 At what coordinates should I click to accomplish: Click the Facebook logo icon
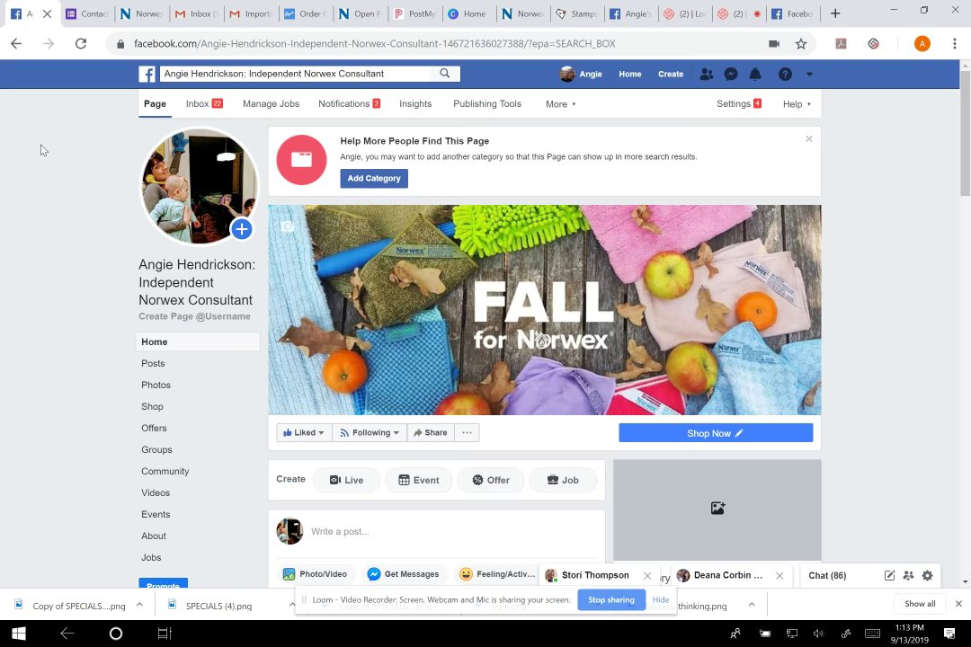coord(147,74)
